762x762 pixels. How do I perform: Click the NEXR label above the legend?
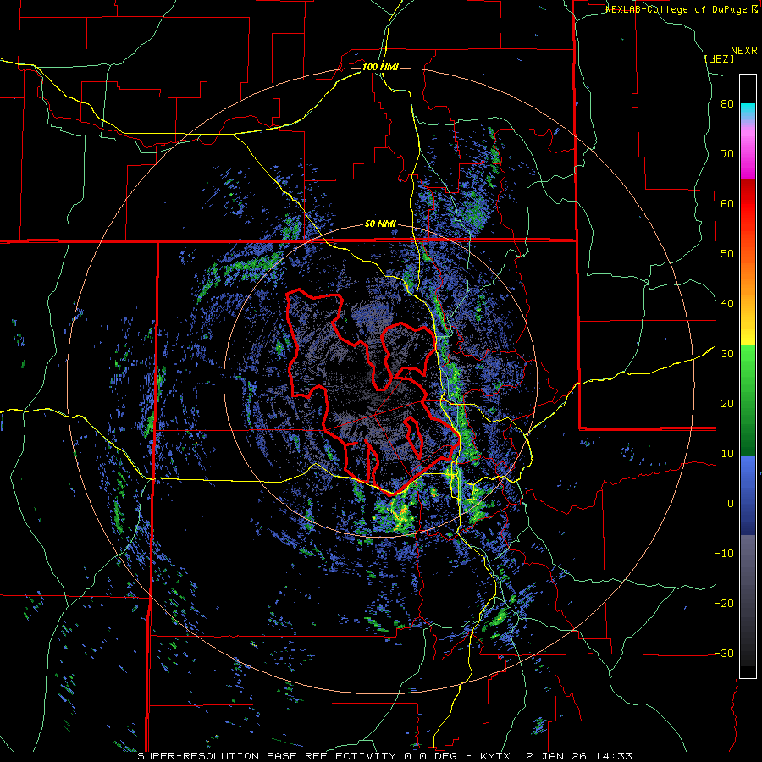(x=743, y=51)
